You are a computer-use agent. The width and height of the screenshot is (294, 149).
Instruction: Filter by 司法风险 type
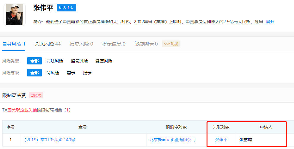click(x=55, y=61)
